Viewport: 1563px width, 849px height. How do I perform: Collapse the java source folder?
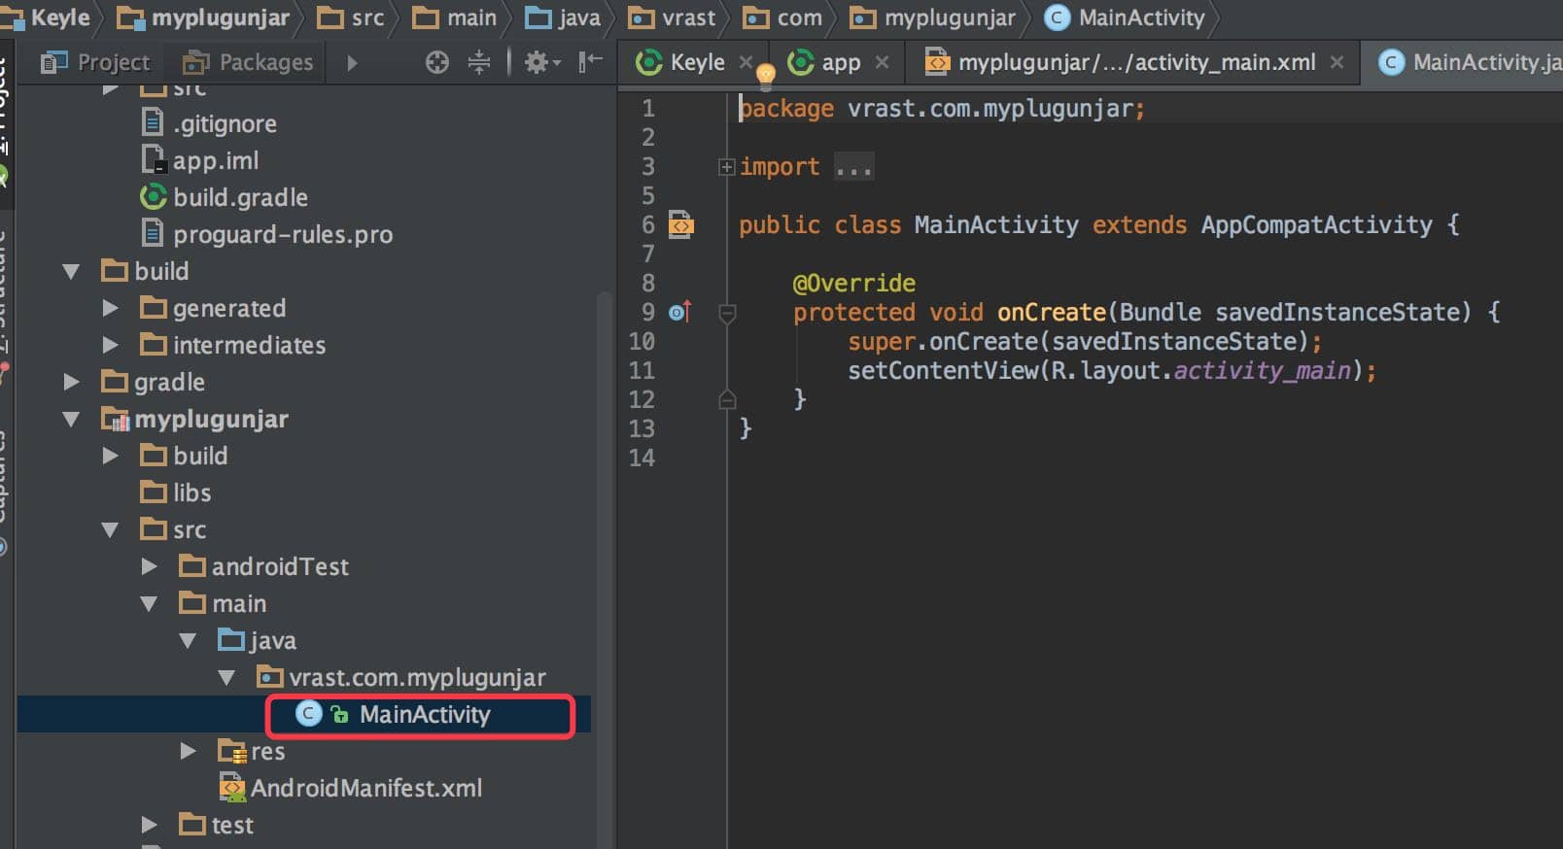tap(188, 640)
